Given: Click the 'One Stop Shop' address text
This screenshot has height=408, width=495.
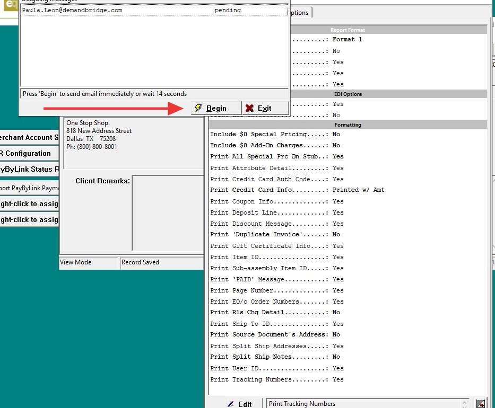Looking at the screenshot, I should tap(87, 123).
